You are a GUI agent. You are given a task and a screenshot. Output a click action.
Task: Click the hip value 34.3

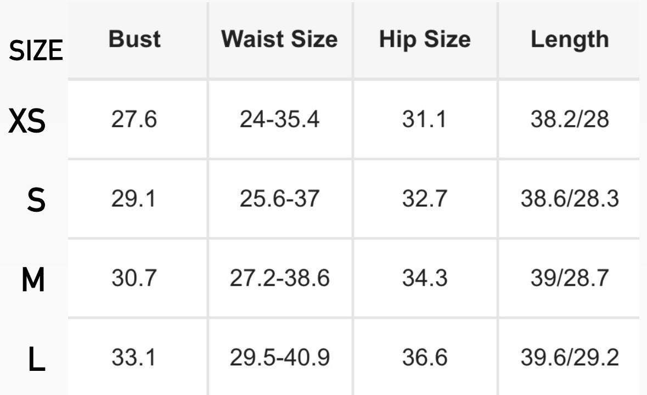pos(425,278)
